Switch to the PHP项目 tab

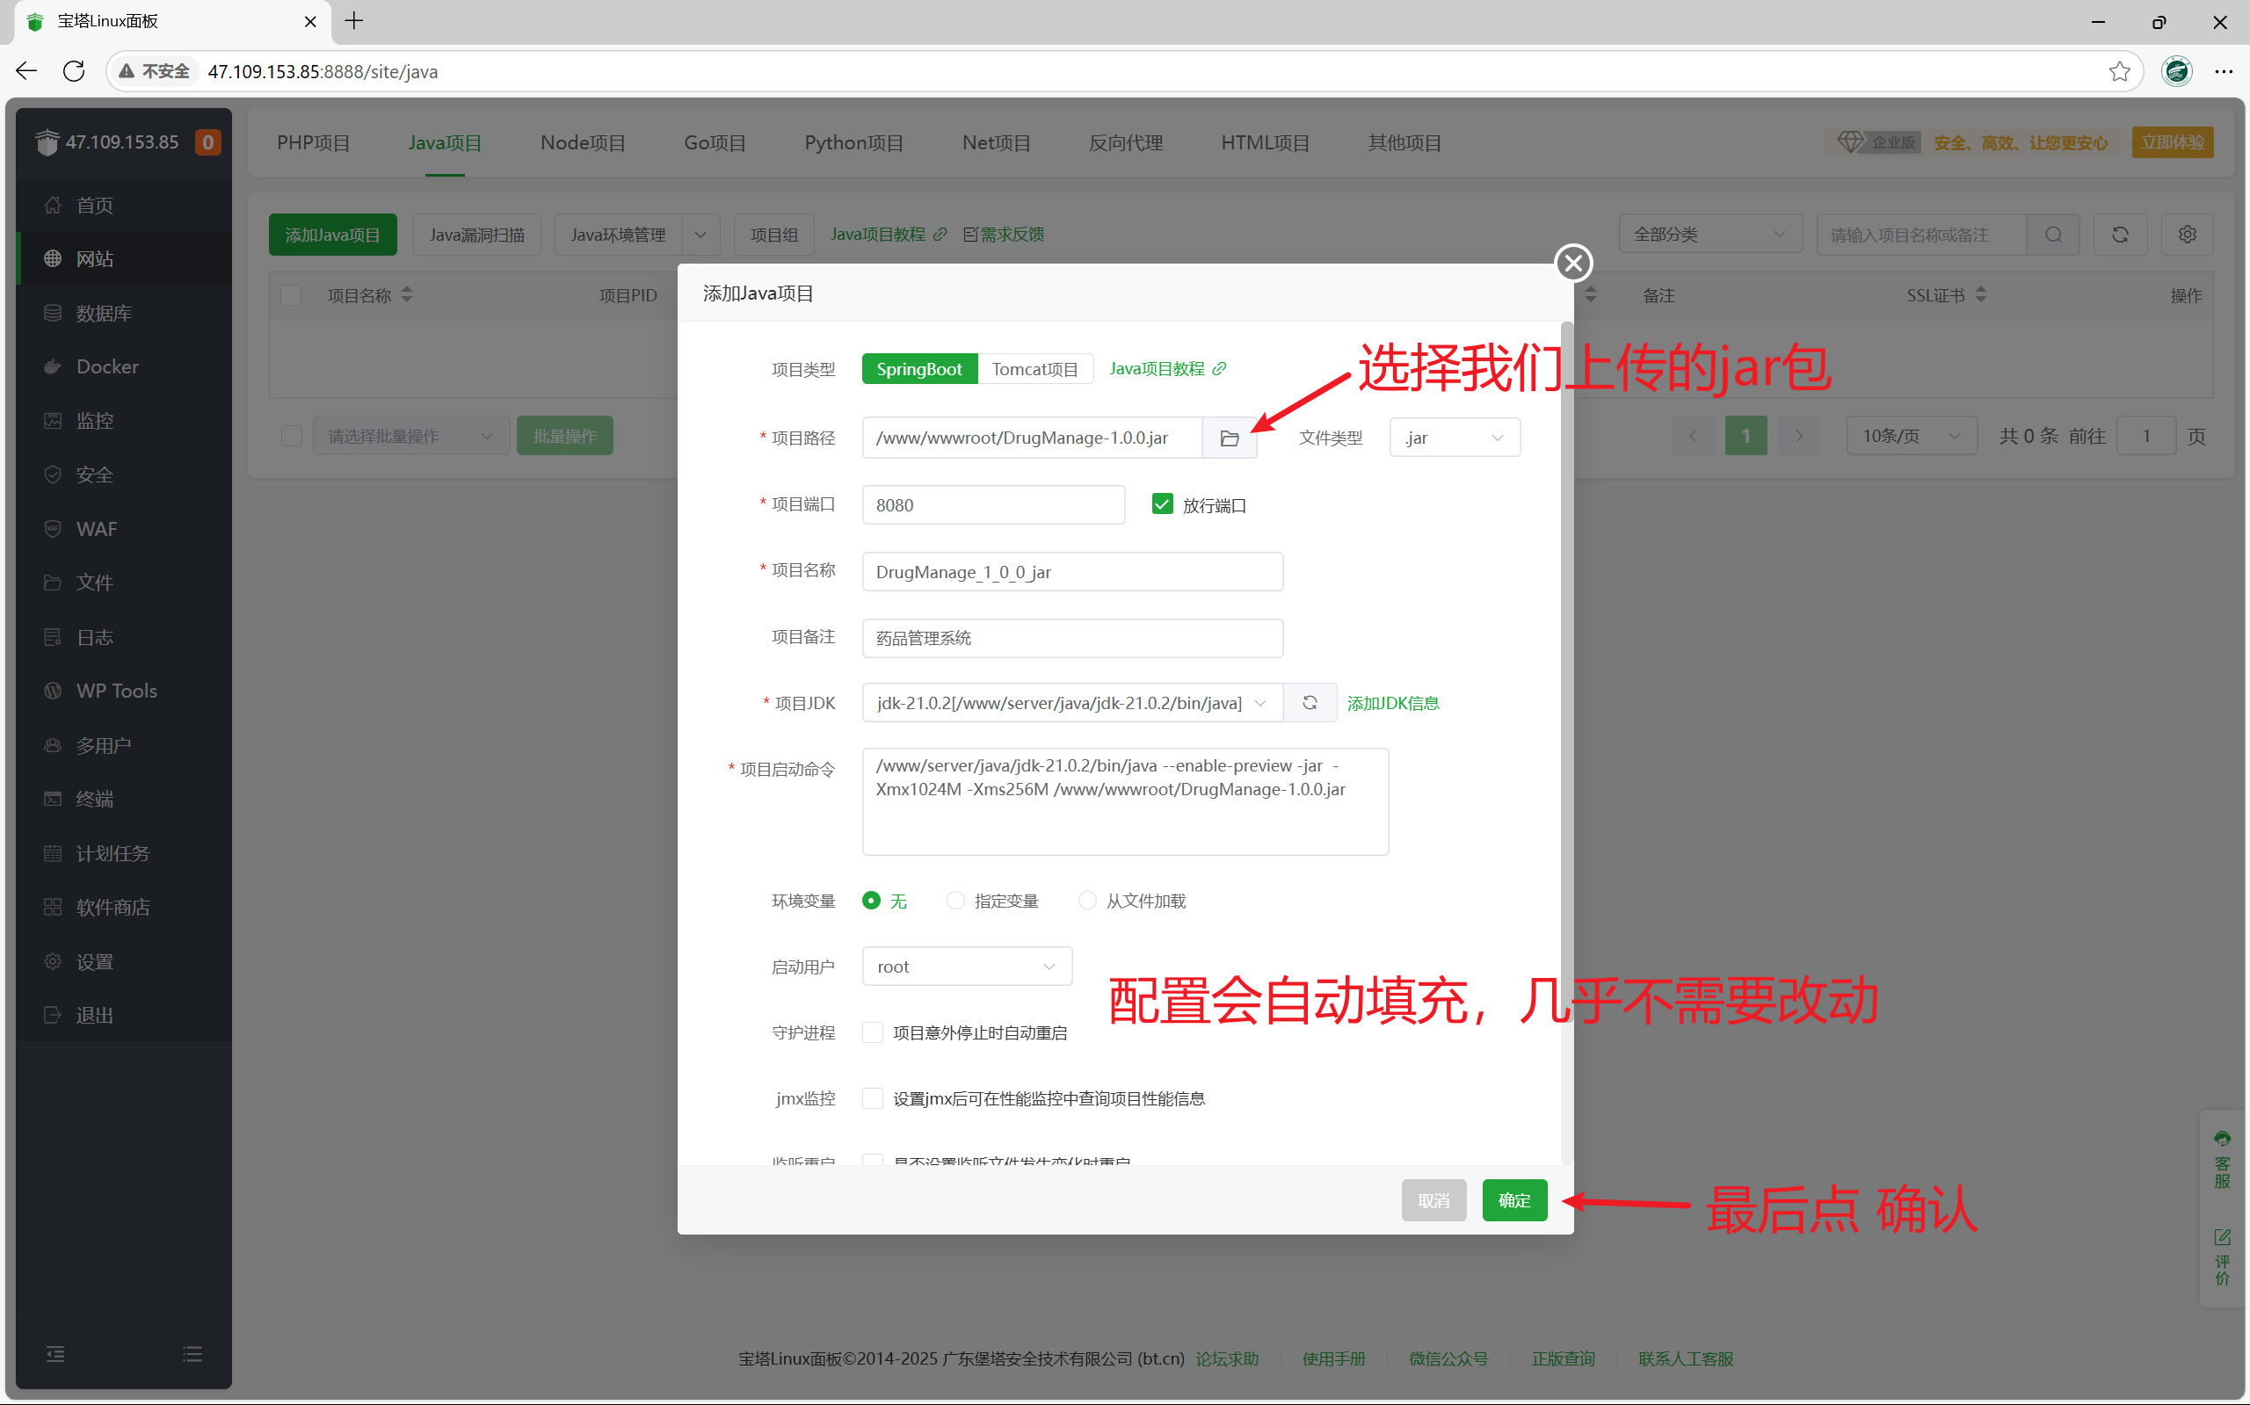(312, 142)
